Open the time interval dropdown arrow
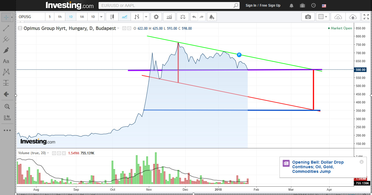The height and width of the screenshot is (195, 372). click(101, 17)
